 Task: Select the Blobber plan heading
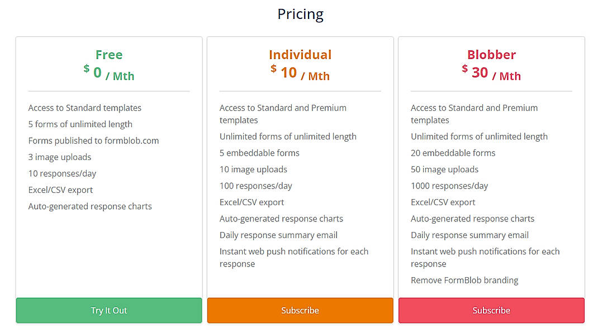point(491,55)
